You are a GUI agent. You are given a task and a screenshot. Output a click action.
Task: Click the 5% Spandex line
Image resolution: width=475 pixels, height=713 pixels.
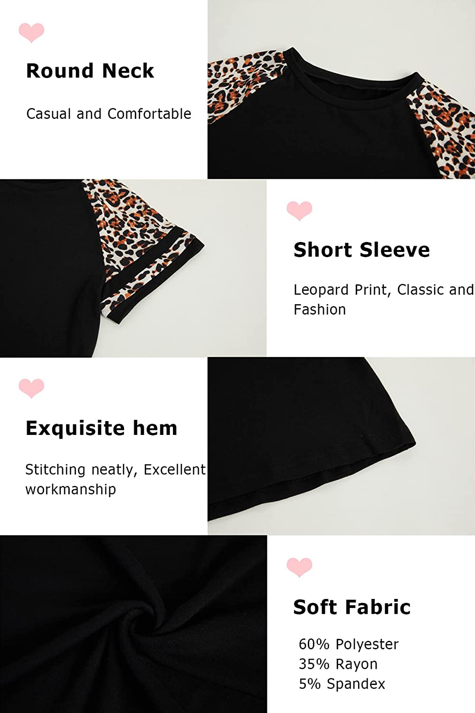342,684
